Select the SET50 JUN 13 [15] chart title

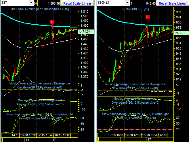pos(135,9)
